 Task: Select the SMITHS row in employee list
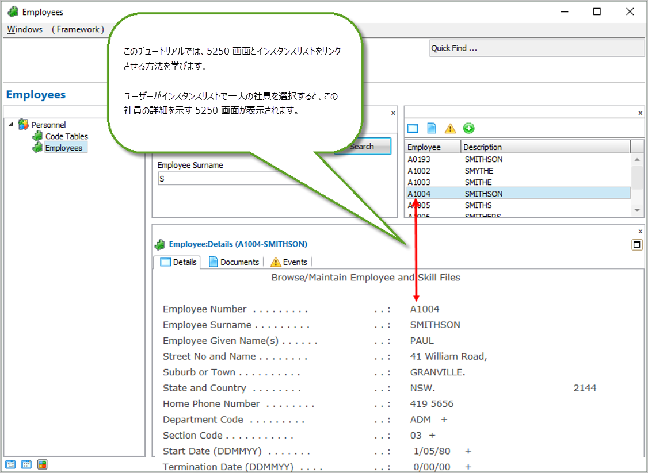pyautogui.click(x=519, y=205)
